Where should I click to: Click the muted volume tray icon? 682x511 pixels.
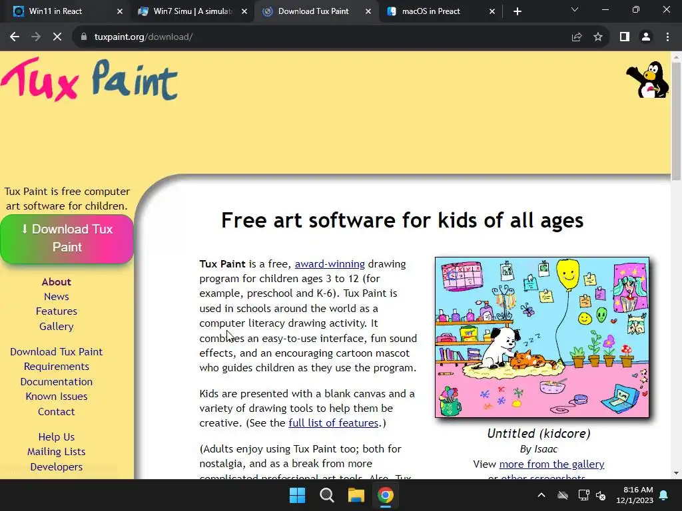tap(601, 495)
